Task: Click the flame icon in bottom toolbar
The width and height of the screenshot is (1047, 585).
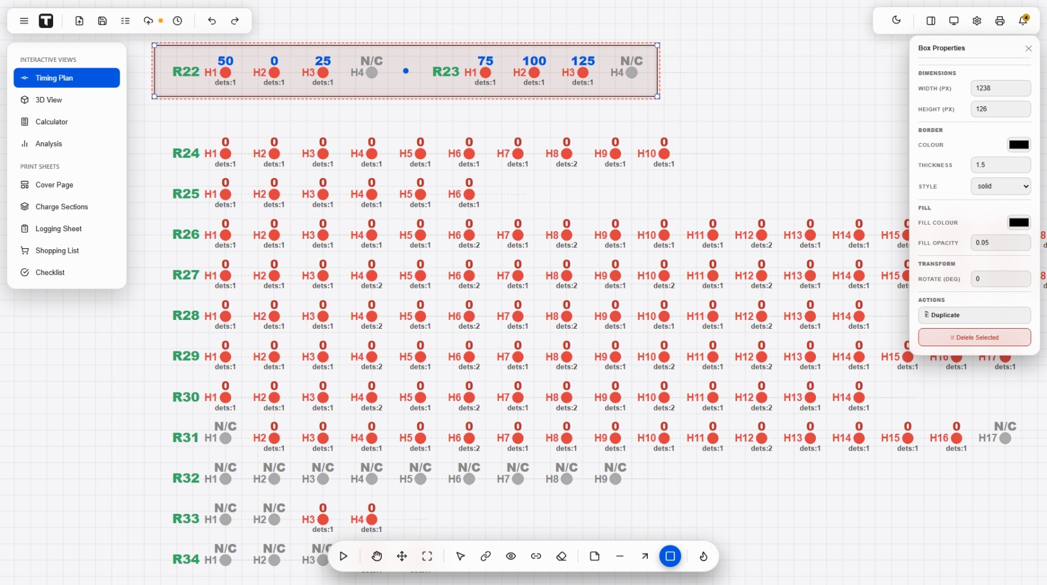Action: click(703, 556)
